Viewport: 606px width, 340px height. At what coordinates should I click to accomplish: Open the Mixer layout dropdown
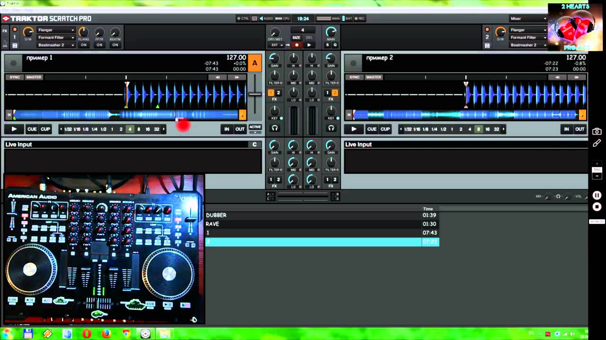tap(528, 18)
